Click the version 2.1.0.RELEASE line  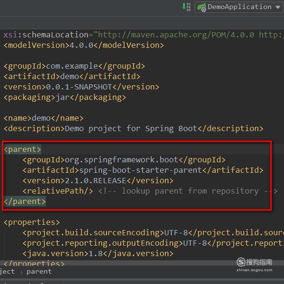pos(98,181)
